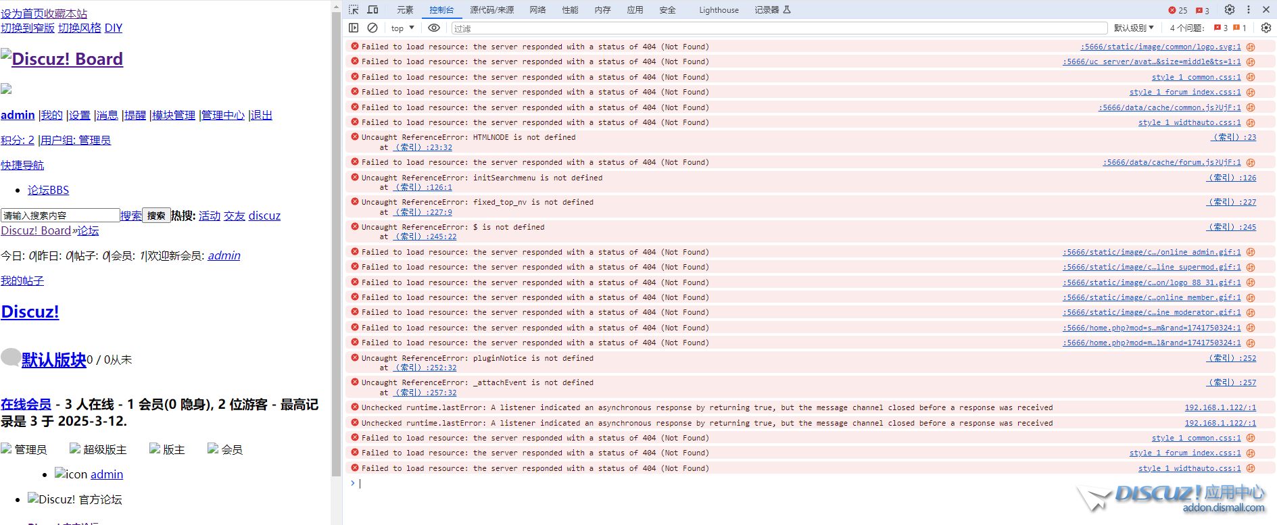Open 管理中心 link
1277x525 pixels.
[223, 115]
